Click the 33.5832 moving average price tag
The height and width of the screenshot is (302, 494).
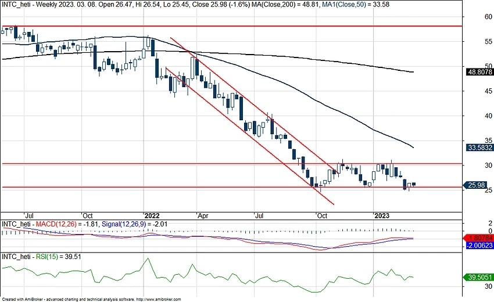[479, 148]
